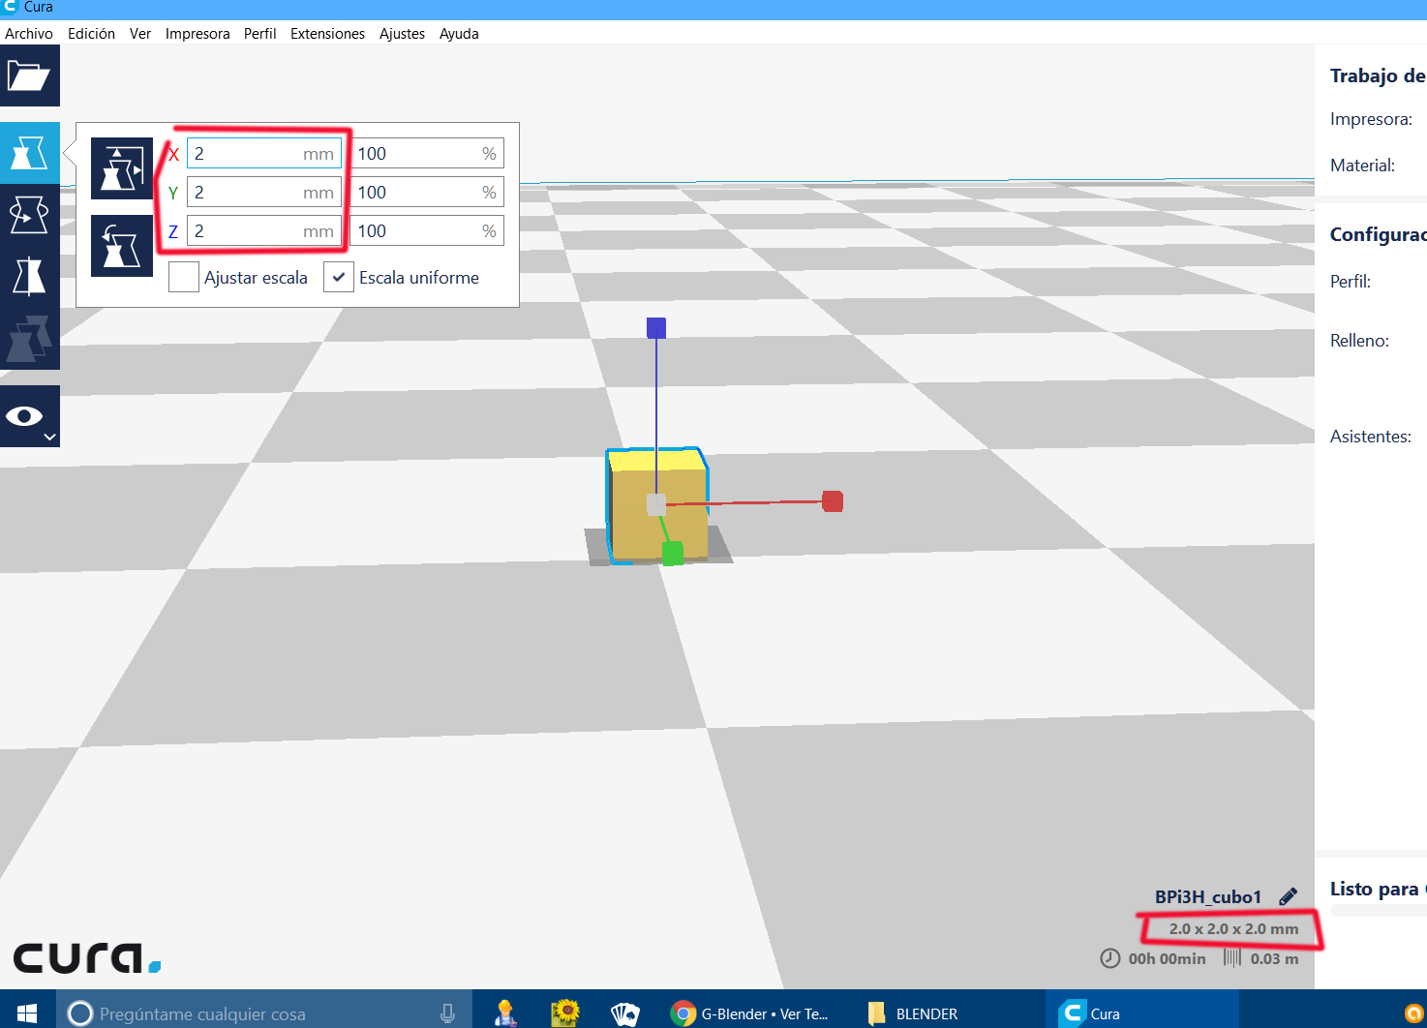Click the Z size field in mm
1427x1028 pixels.
[x=264, y=231]
